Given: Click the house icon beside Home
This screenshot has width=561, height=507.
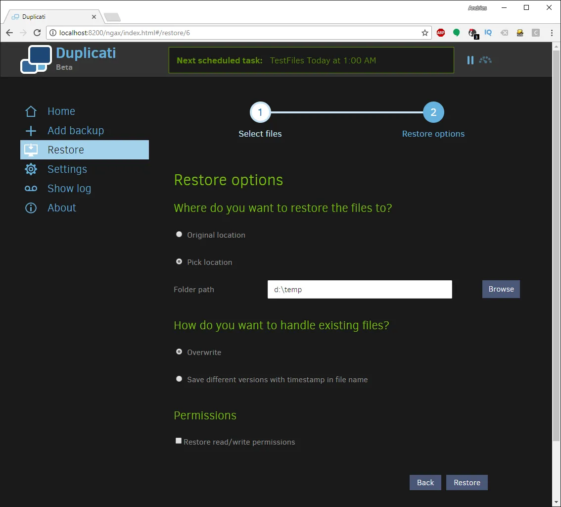Looking at the screenshot, I should click(31, 111).
